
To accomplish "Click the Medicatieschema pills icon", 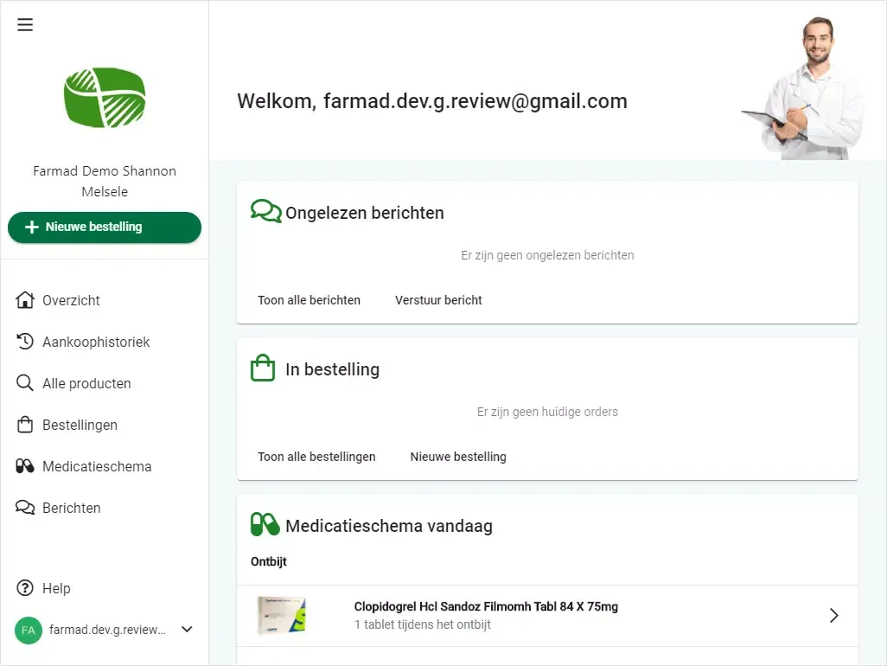I will pos(25,466).
